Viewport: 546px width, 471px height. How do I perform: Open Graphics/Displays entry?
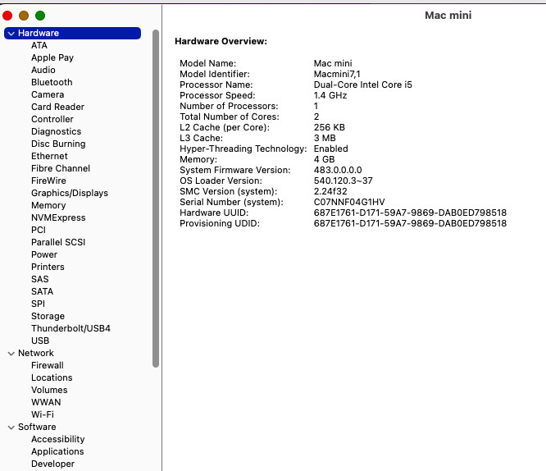pyautogui.click(x=70, y=193)
